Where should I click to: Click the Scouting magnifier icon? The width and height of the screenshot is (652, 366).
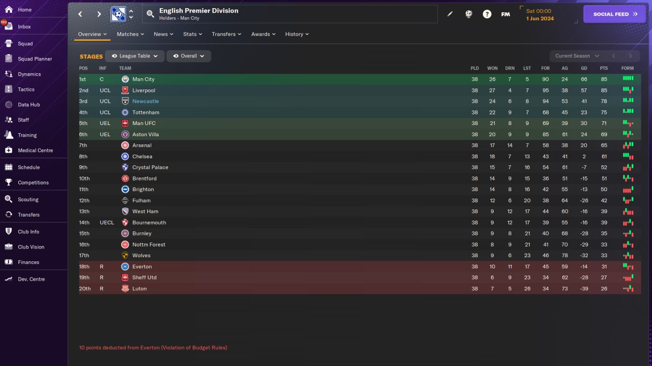(9, 199)
